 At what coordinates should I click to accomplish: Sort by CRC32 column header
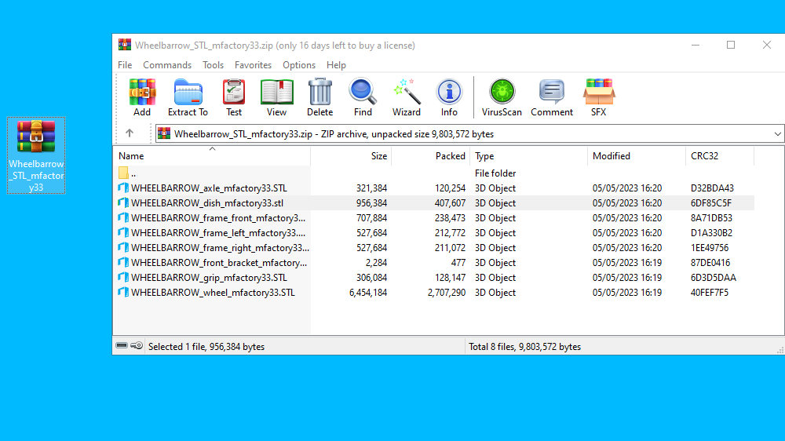pos(719,156)
